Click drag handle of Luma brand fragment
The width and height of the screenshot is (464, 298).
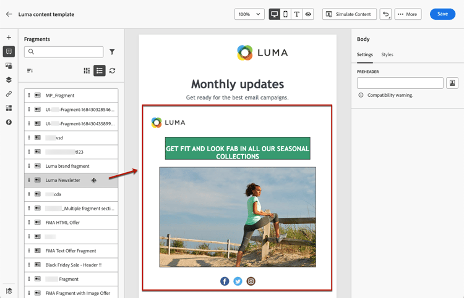tap(28, 165)
